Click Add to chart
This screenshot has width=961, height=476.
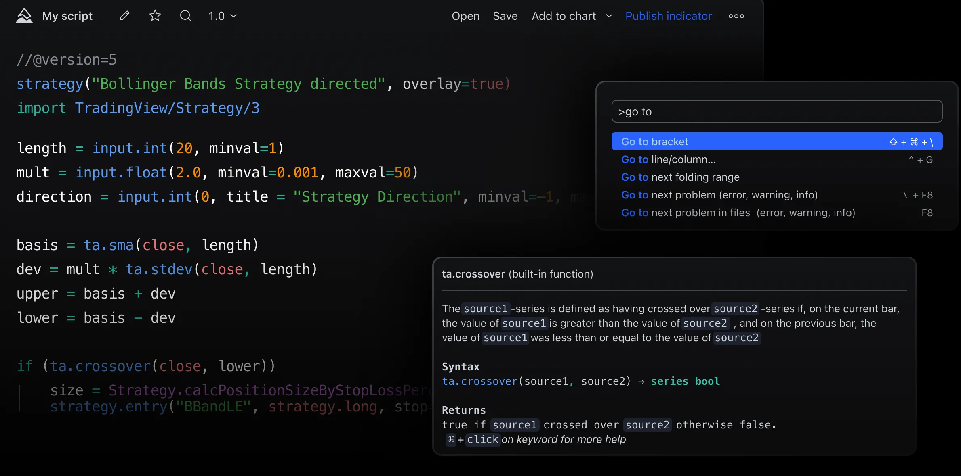point(564,16)
